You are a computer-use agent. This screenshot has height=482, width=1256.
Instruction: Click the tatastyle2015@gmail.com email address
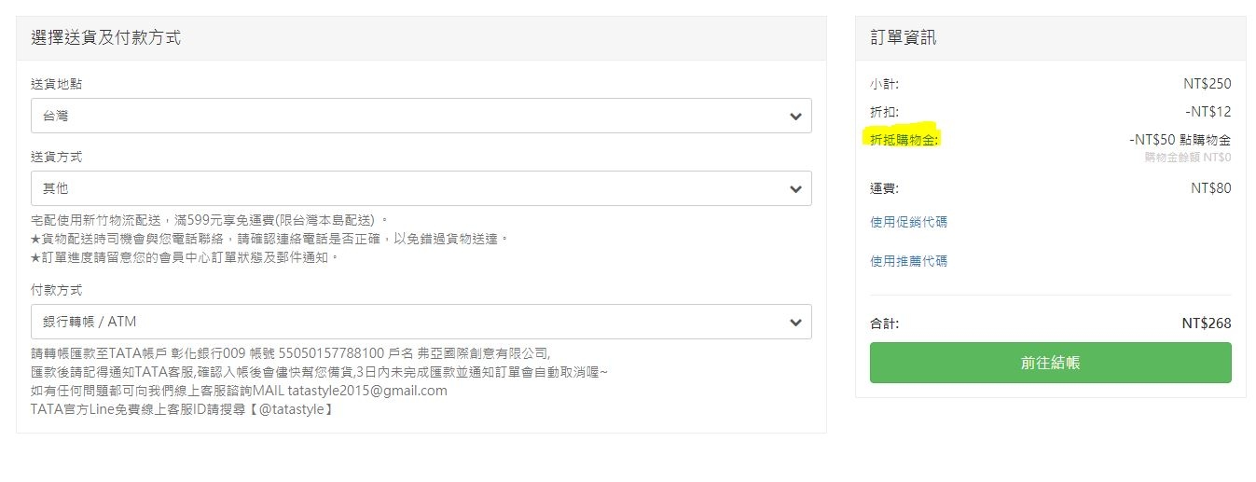pos(367,391)
